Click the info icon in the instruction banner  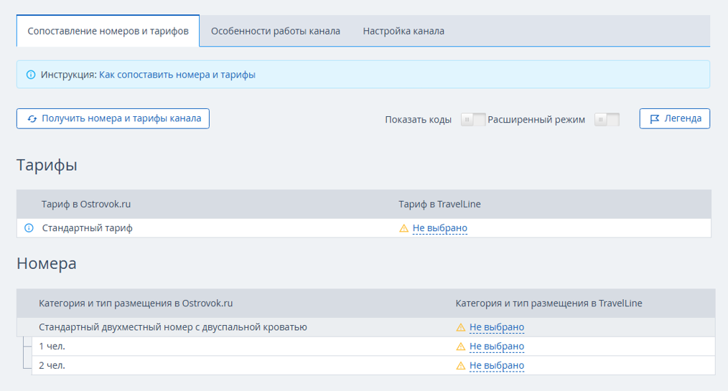point(31,75)
